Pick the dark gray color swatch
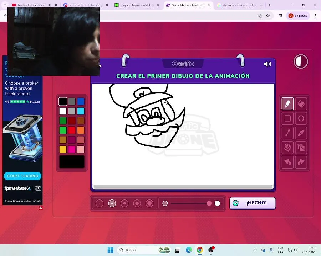The width and height of the screenshot is (321, 256). [x=72, y=101]
